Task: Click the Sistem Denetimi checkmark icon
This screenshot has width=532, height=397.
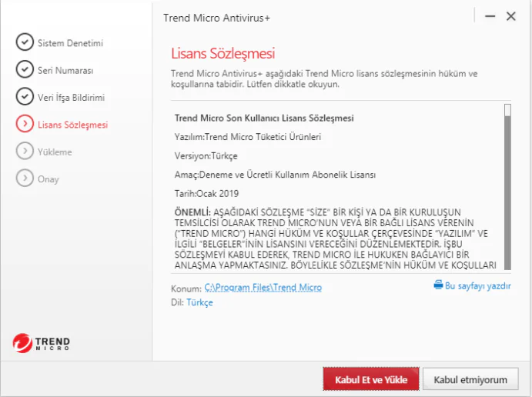Action: click(x=25, y=43)
